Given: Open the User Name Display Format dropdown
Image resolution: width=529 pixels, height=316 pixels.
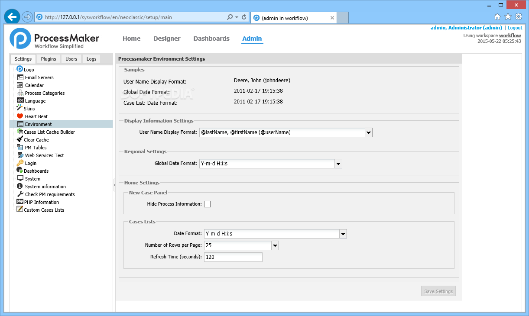Looking at the screenshot, I should coord(369,132).
